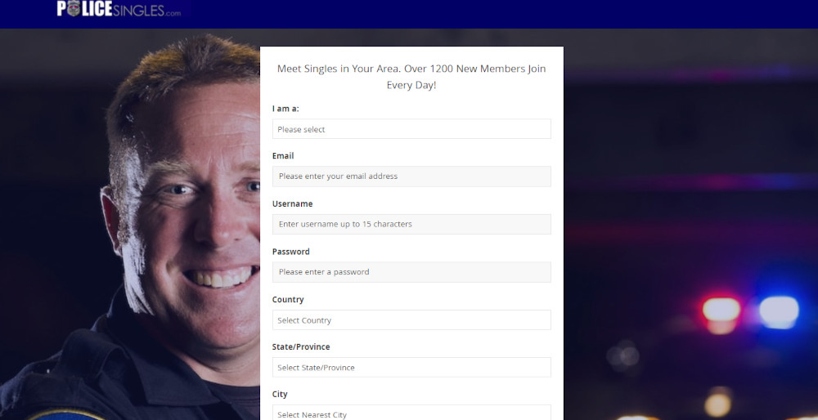
Task: Click the Password label above its field
Action: click(290, 252)
